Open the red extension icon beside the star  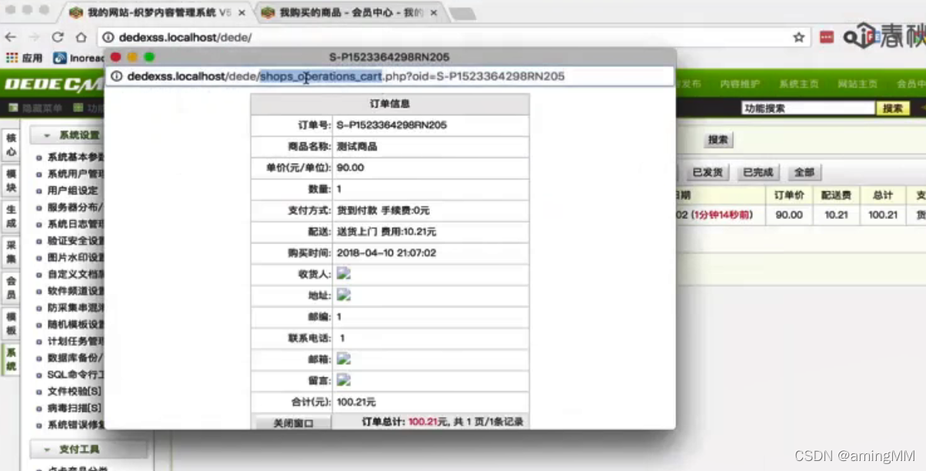click(x=827, y=37)
